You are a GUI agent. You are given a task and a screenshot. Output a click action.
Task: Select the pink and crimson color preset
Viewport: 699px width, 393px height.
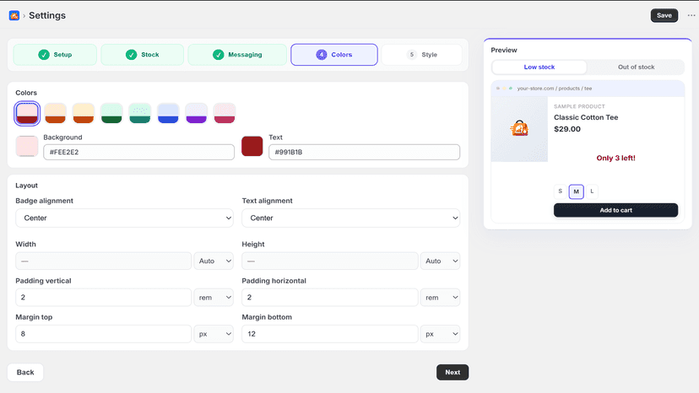225,113
